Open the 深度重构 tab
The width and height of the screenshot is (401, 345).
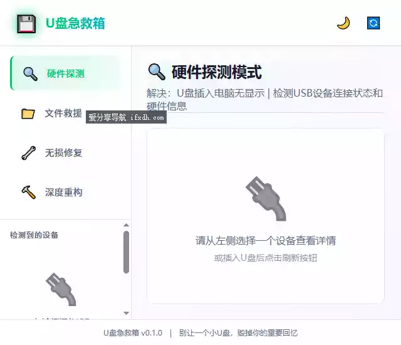click(x=65, y=192)
